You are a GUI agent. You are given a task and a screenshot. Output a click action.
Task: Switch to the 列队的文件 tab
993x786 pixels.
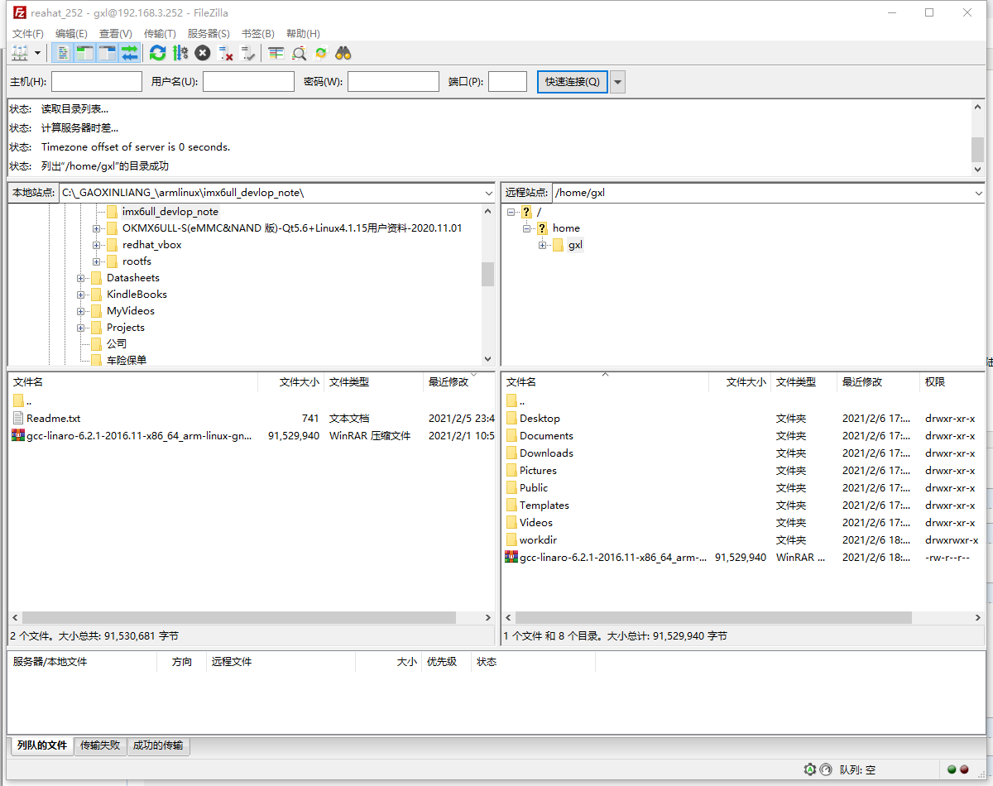pos(41,745)
